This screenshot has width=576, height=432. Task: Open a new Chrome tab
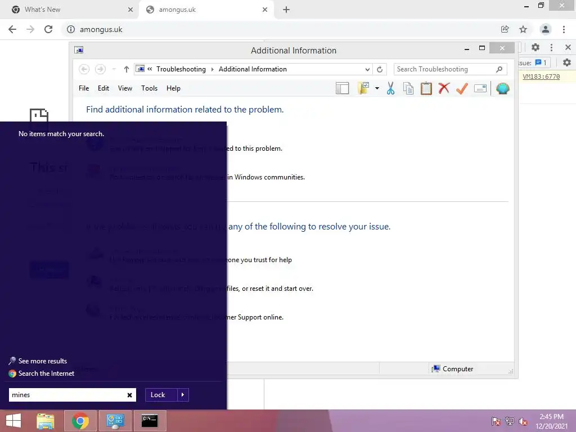(x=286, y=10)
